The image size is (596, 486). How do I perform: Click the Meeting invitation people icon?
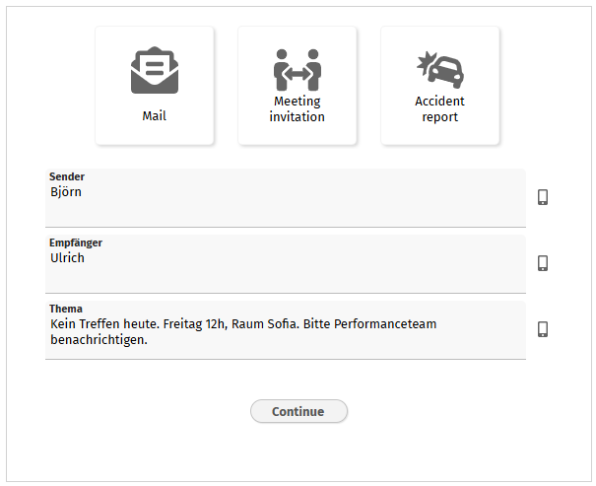pos(298,69)
